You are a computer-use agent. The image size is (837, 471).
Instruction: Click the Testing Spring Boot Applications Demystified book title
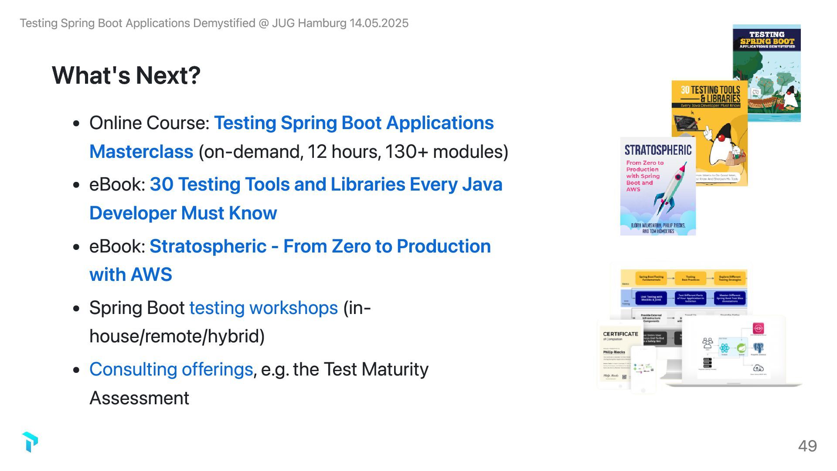pos(767,40)
